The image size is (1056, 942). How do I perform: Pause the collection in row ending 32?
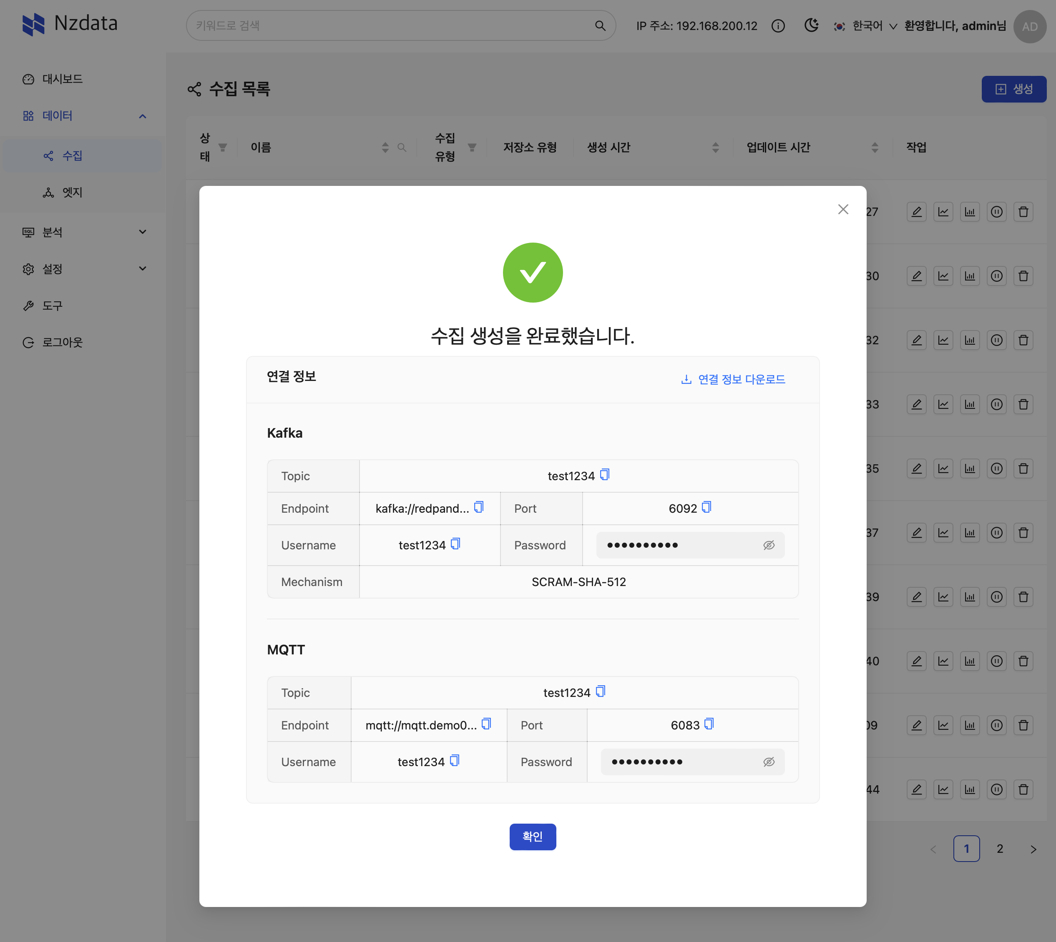click(x=996, y=340)
